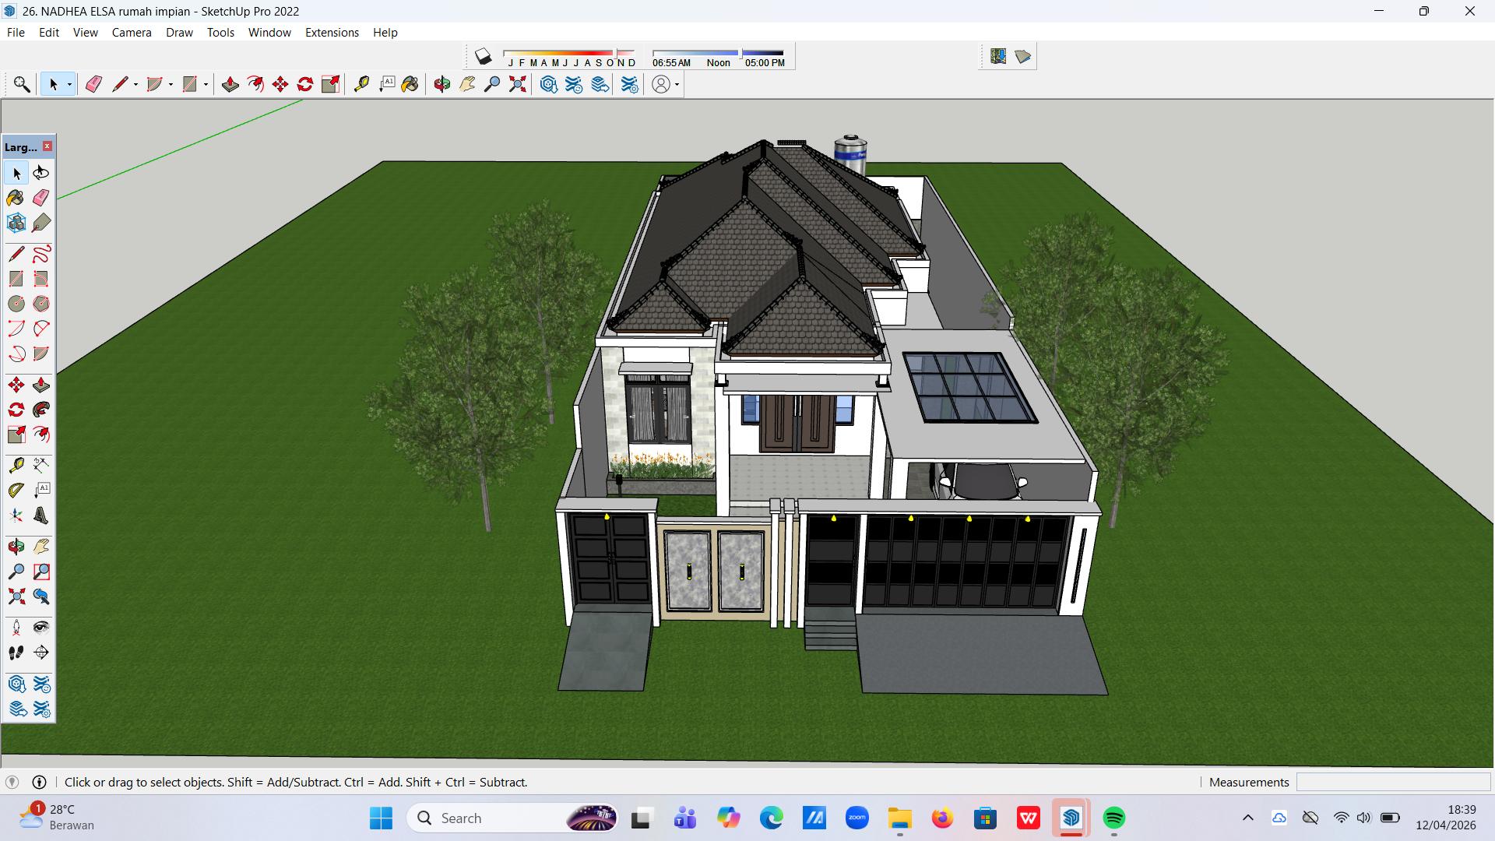
Task: Open the Camera menu
Action: pyautogui.click(x=132, y=33)
